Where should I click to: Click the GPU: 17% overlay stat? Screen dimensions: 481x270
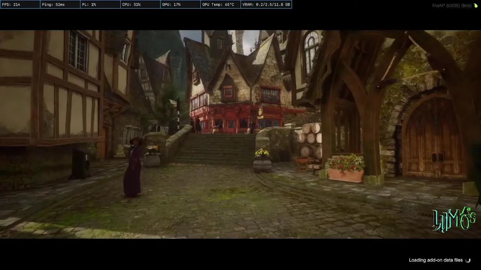click(x=180, y=4)
